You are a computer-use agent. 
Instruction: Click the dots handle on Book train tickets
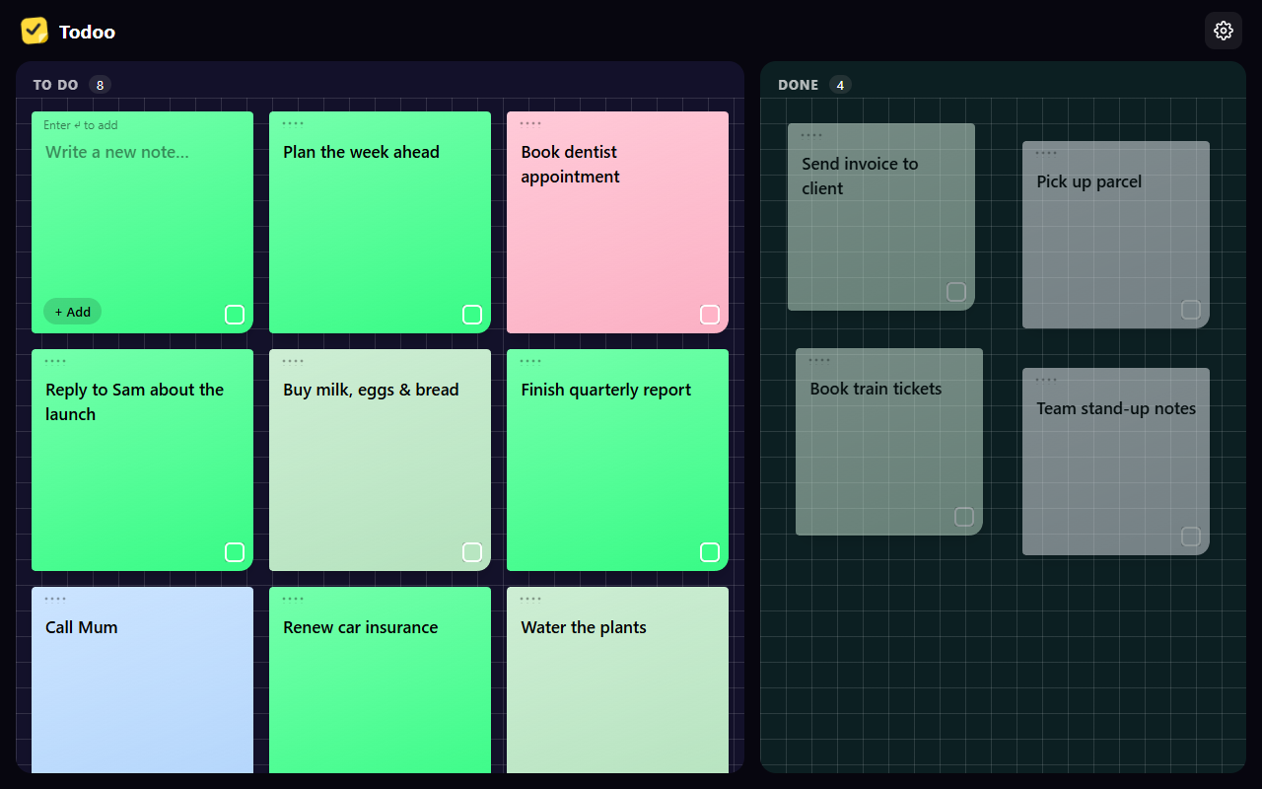point(819,360)
